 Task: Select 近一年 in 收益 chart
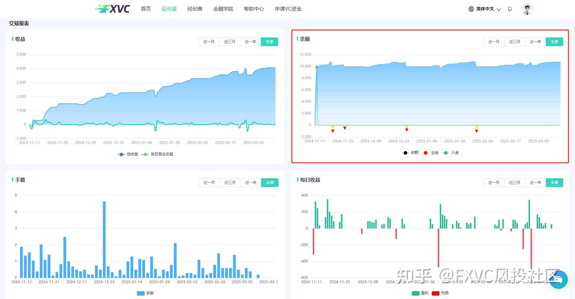coord(250,42)
